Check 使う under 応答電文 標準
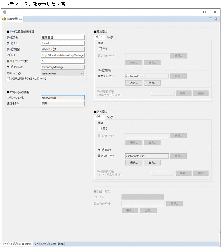222x249 pixels. (x=100, y=129)
